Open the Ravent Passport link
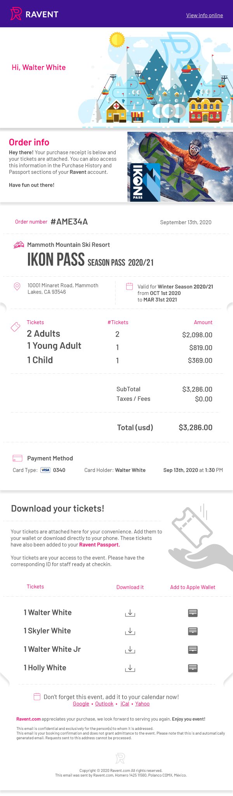The image size is (233, 796). coord(99,545)
